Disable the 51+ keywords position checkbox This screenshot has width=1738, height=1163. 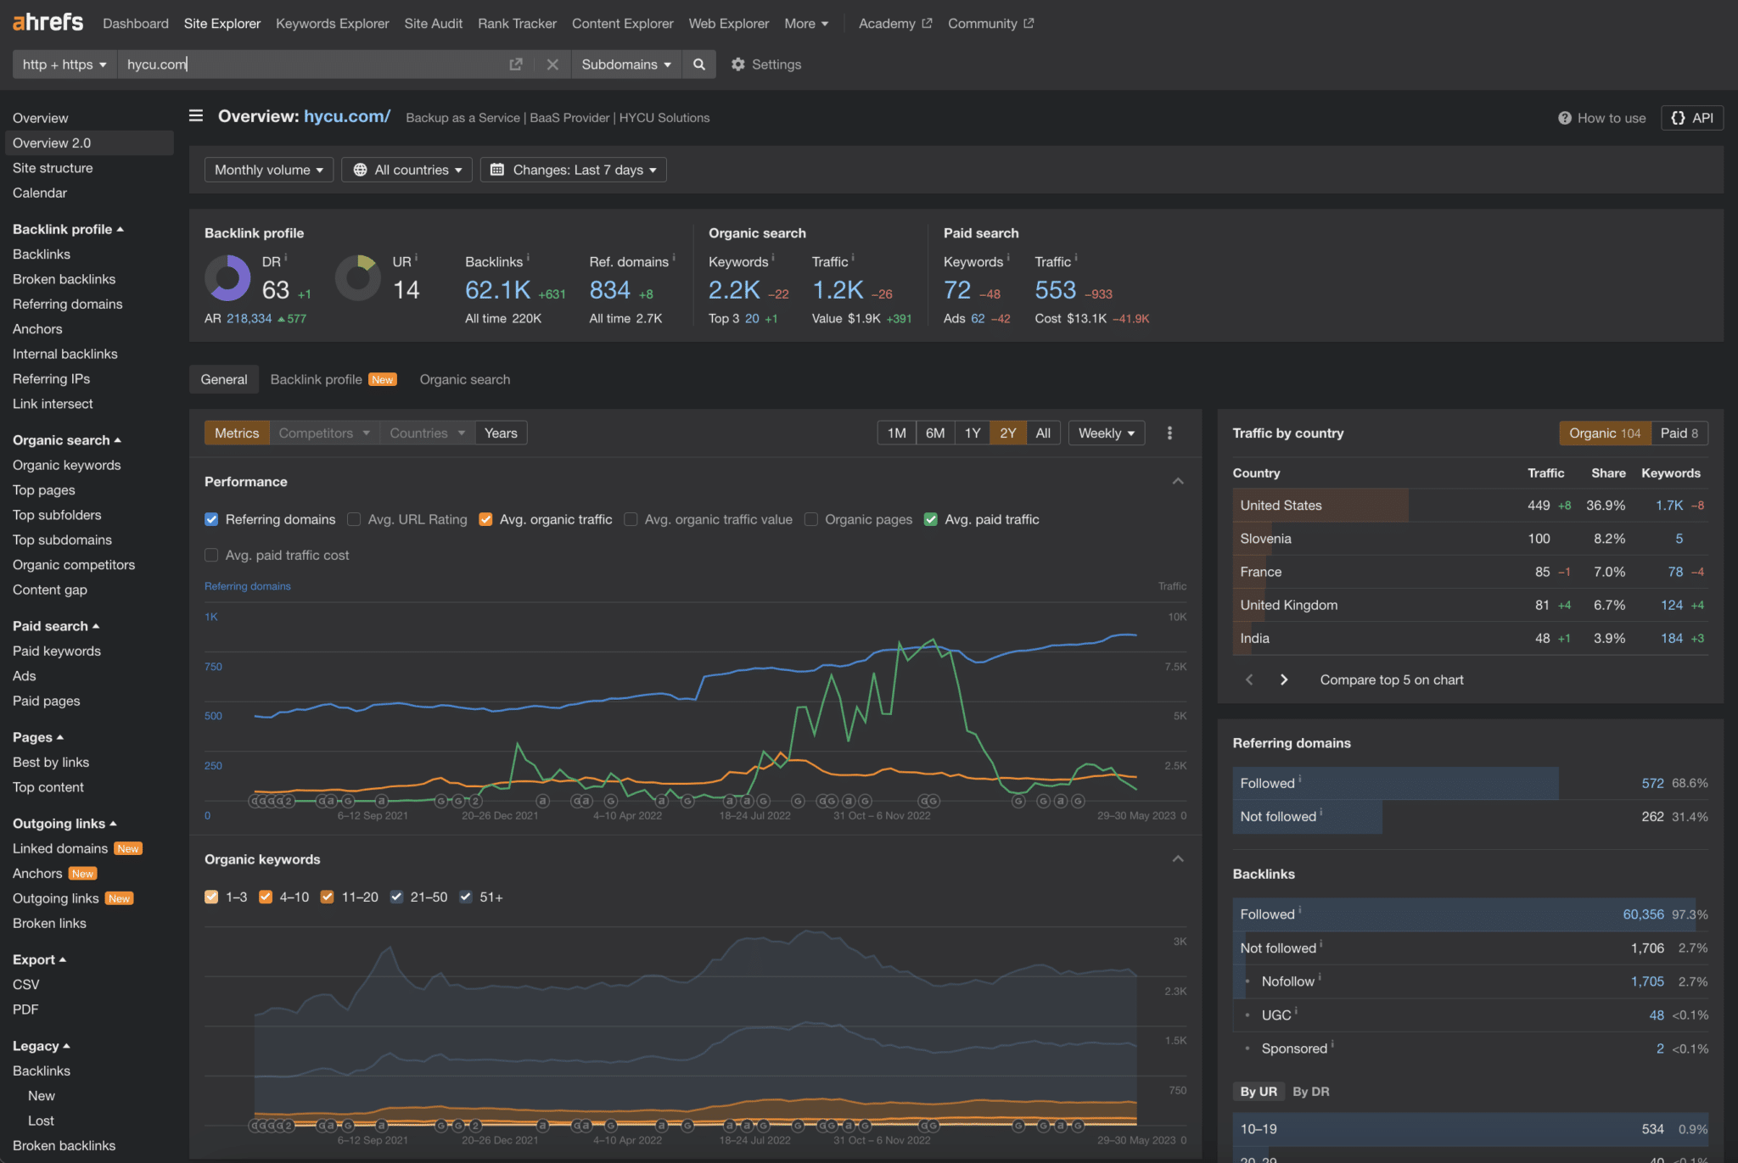click(x=465, y=897)
